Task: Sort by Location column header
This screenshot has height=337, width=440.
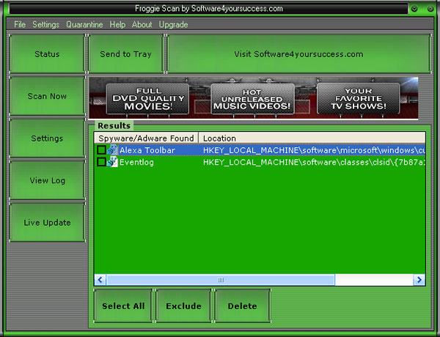Action: 312,138
